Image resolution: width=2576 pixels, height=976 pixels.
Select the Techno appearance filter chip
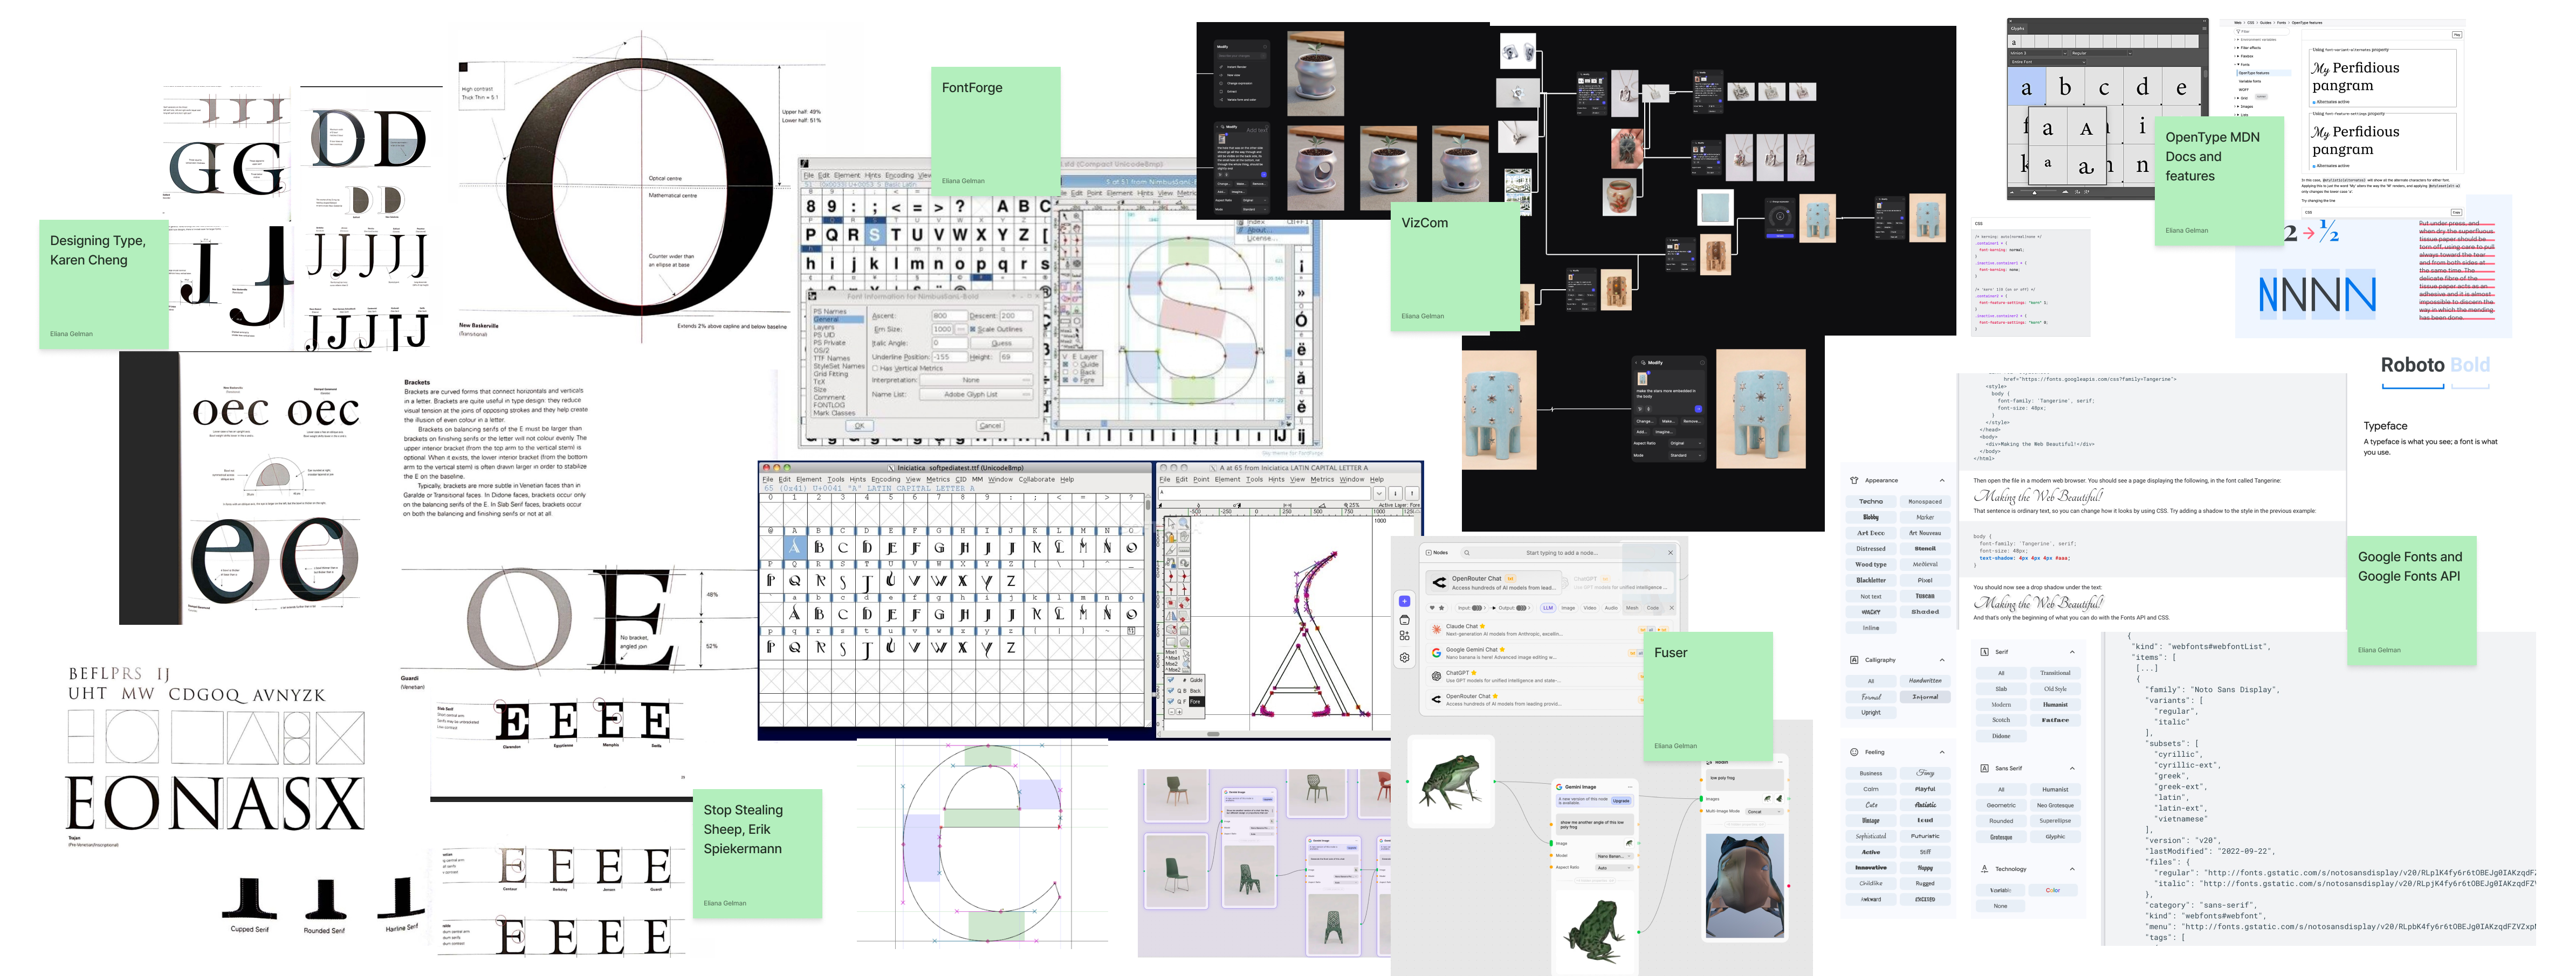point(1871,501)
